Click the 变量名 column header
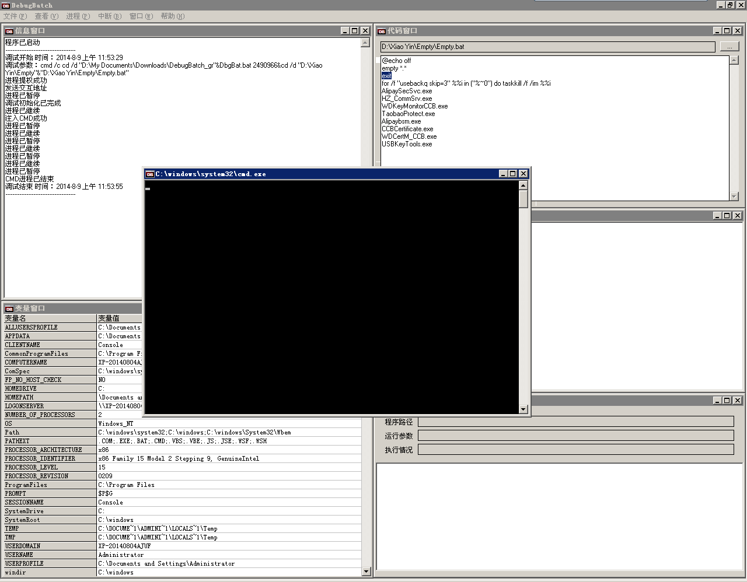 coord(50,318)
